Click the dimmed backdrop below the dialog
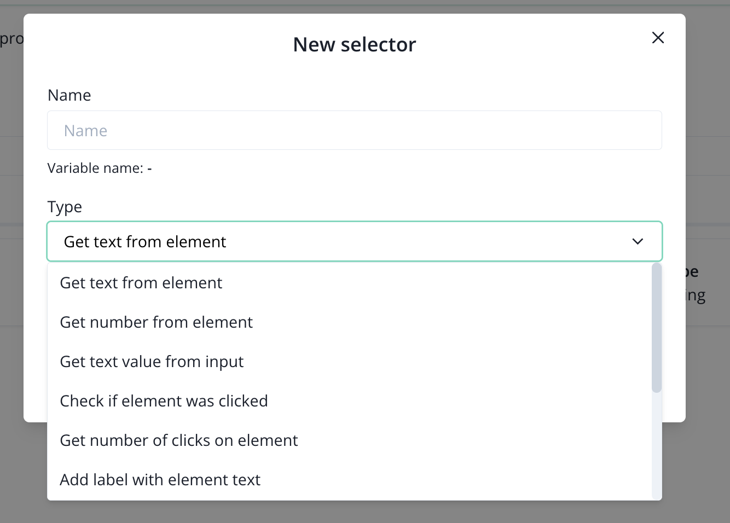Viewport: 730px width, 523px height. (361, 512)
